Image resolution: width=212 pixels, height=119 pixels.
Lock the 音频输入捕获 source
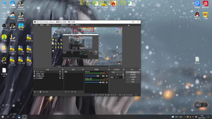click(63, 74)
